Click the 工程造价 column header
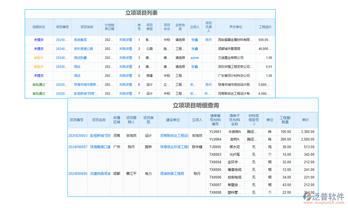 pyautogui.click(x=266, y=27)
